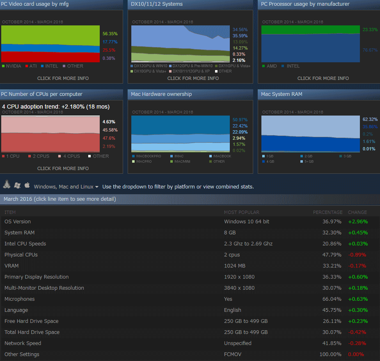Open the Windows, Mac and Linux platform dropdown

point(66,186)
